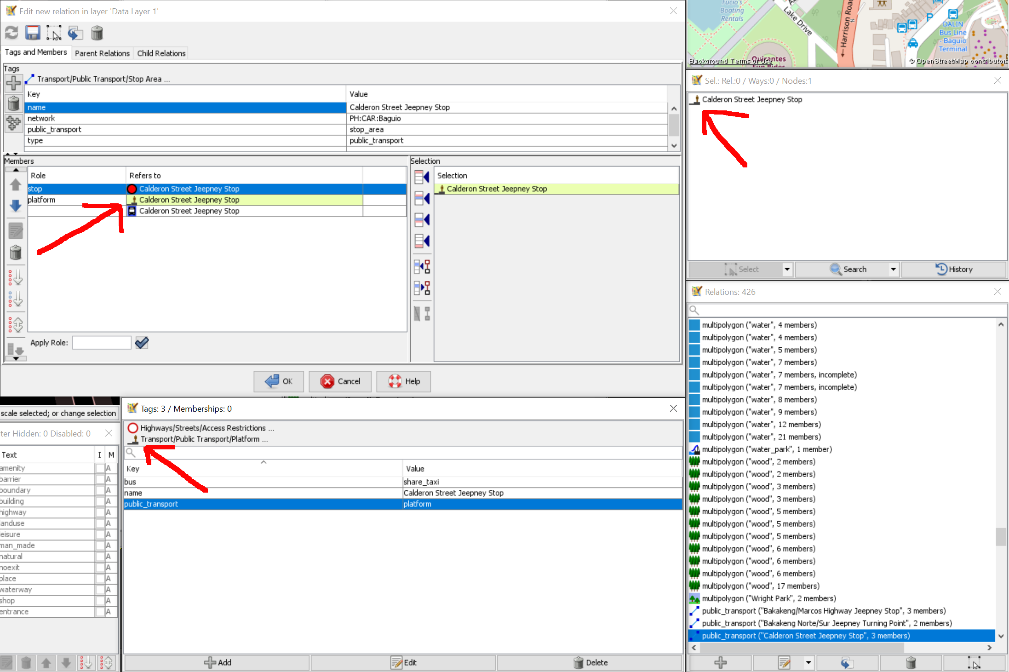Click the remove member trash icon in the Members panel

(x=16, y=253)
